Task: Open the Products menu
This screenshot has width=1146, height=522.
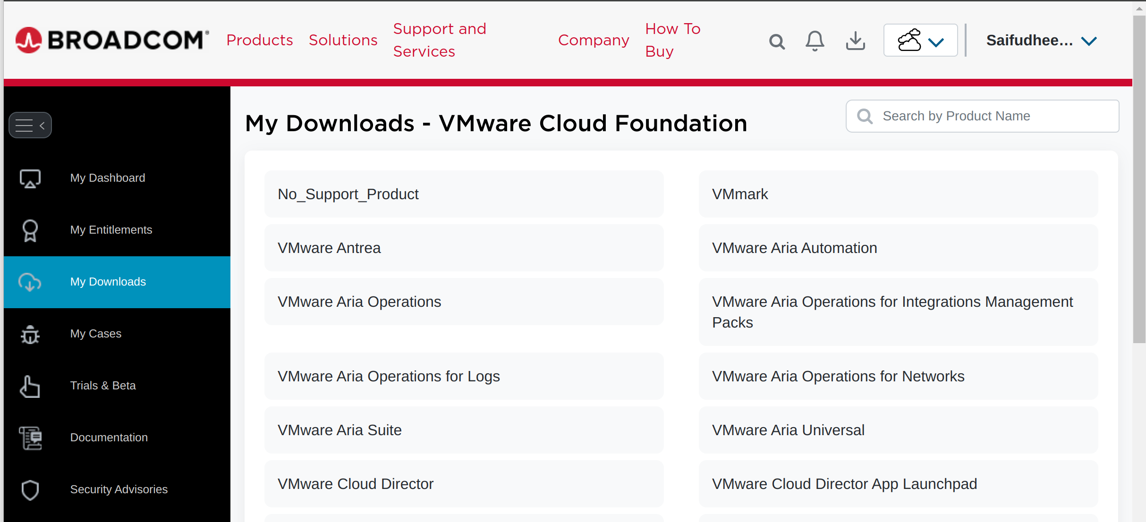Action: 259,40
